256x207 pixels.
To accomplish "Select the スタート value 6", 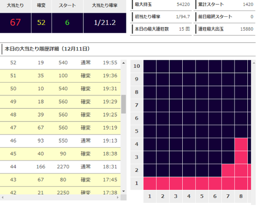I will tap(67, 22).
